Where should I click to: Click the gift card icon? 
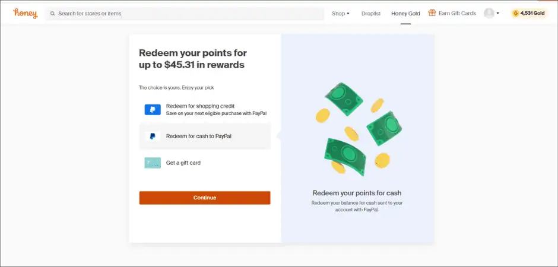[153, 163]
